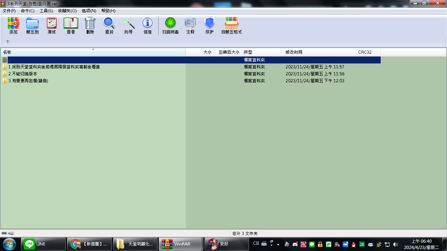Open the 选项(N) menu
The height and width of the screenshot is (251, 447).
[x=89, y=11]
